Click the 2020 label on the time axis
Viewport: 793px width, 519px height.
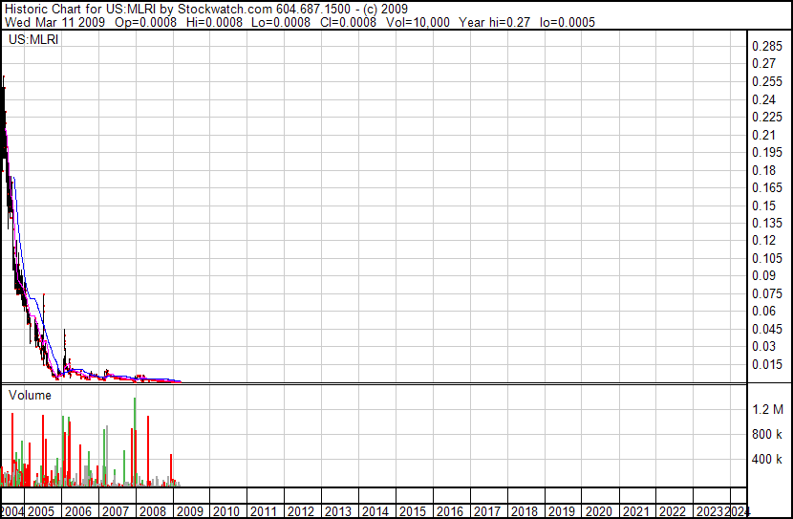[598, 511]
